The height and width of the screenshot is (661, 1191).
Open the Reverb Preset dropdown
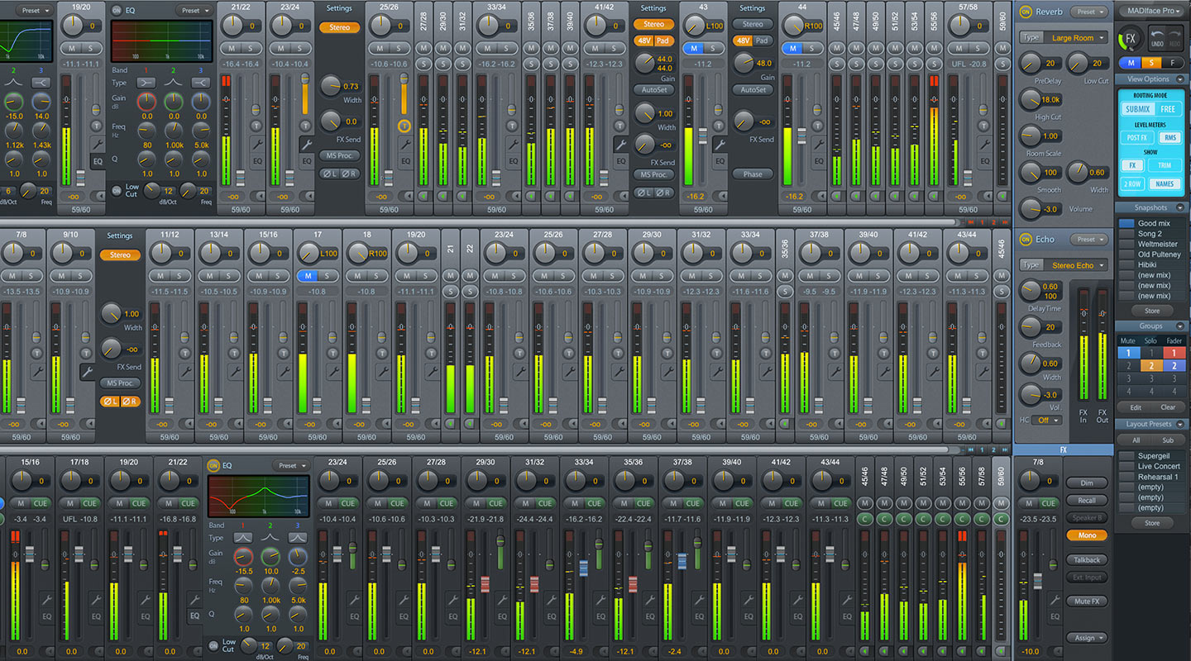pyautogui.click(x=1089, y=12)
